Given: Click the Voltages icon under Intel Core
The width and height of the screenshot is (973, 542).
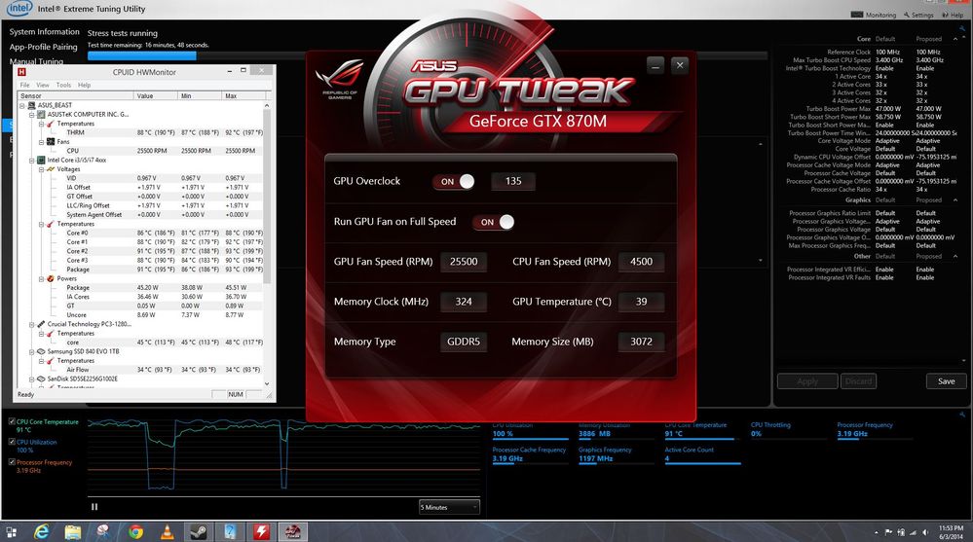Looking at the screenshot, I should pos(51,168).
